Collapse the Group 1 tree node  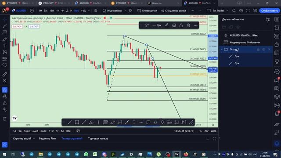tap(221, 50)
